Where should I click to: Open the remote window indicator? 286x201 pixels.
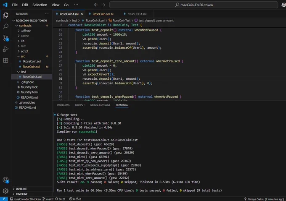tap(4, 199)
